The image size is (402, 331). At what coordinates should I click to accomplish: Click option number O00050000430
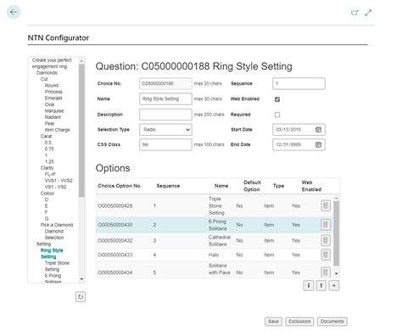(115, 225)
